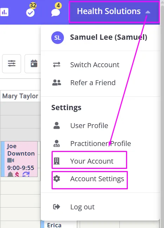164x228 pixels.
Task: Open Practitioner Profile
Action: pyautogui.click(x=100, y=144)
